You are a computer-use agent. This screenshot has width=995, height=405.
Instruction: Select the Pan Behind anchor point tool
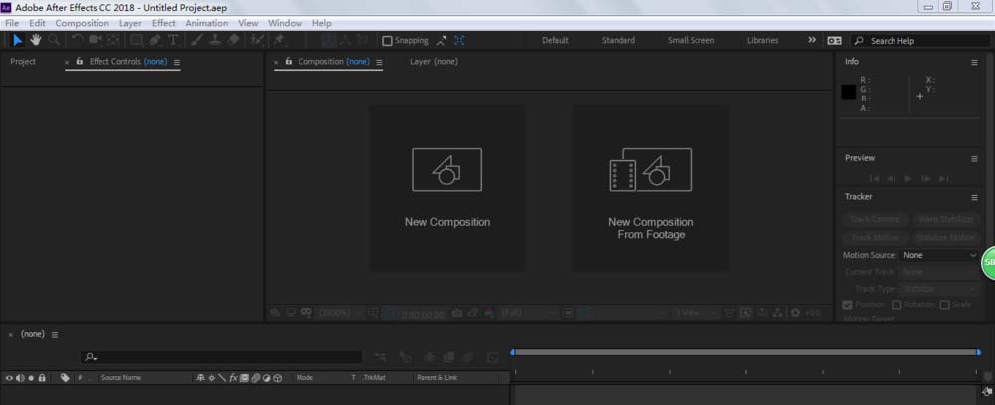click(113, 40)
